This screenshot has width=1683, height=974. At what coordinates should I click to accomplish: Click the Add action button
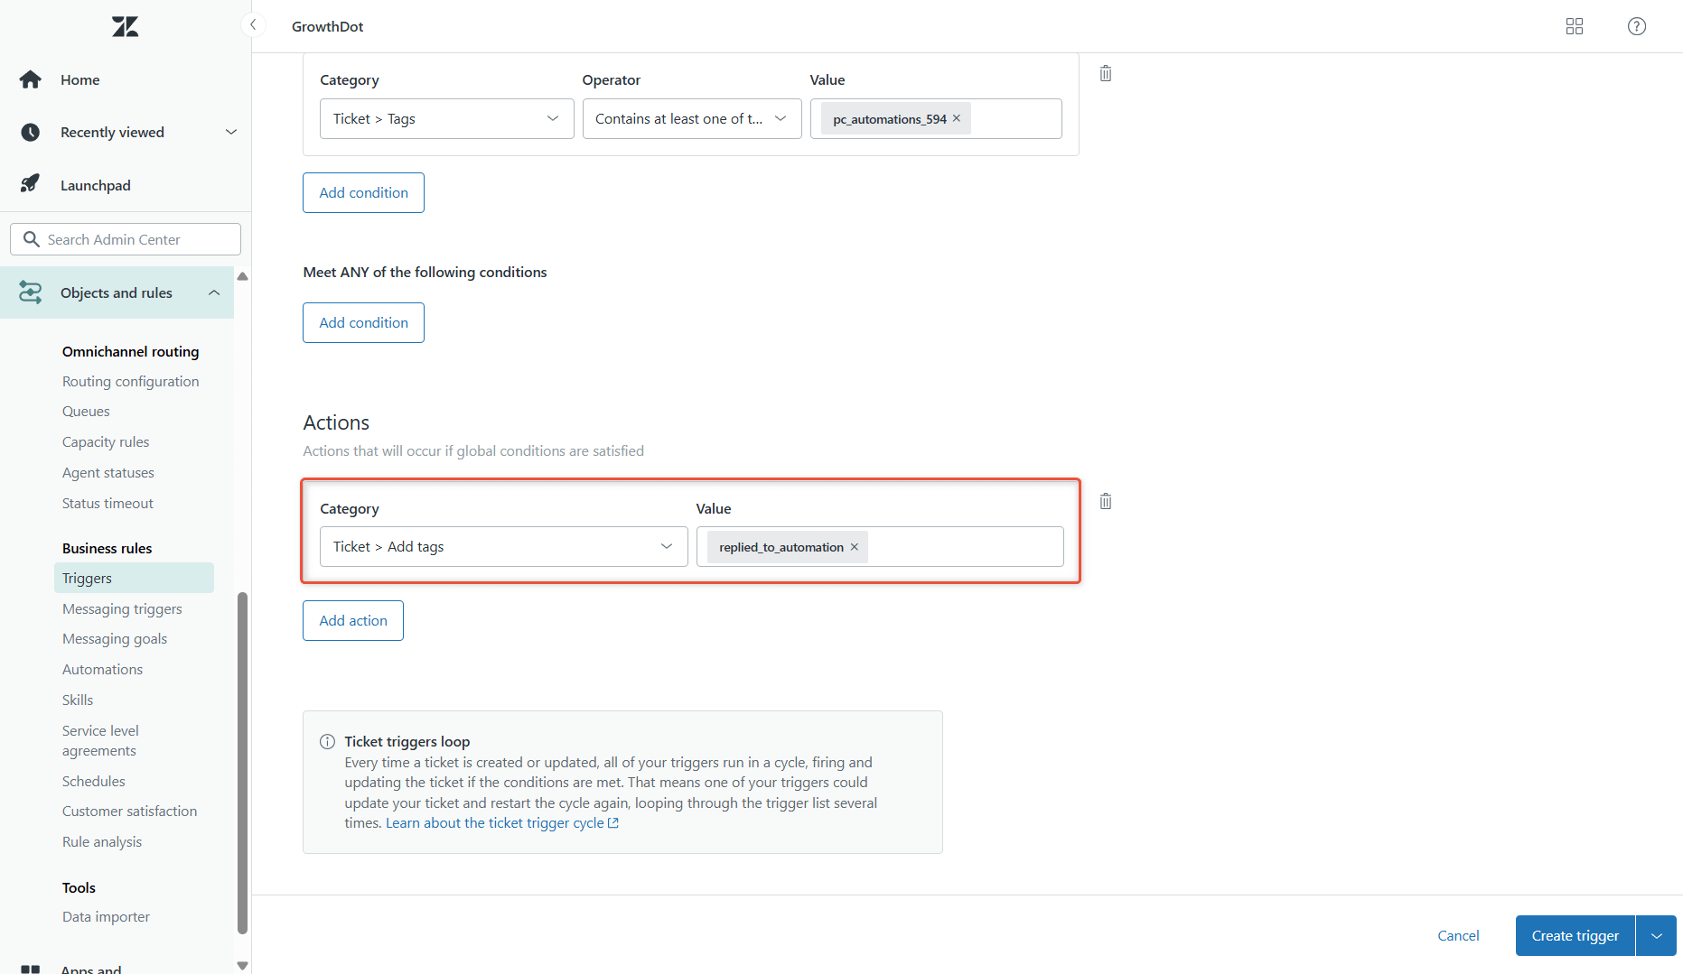[352, 620]
